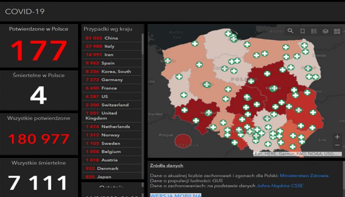Click the 177 confirmed in Poland figure
Image resolution: width=345 pixels, height=197 pixels.
click(39, 51)
